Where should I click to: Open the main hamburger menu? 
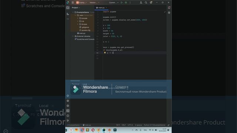(x=73, y=3)
